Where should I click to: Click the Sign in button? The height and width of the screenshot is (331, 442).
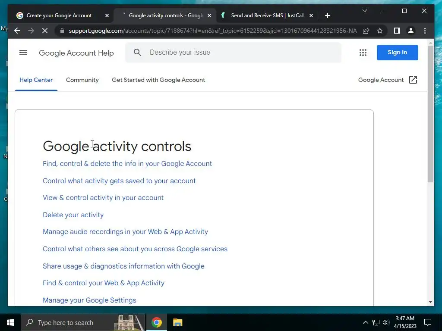397,52
